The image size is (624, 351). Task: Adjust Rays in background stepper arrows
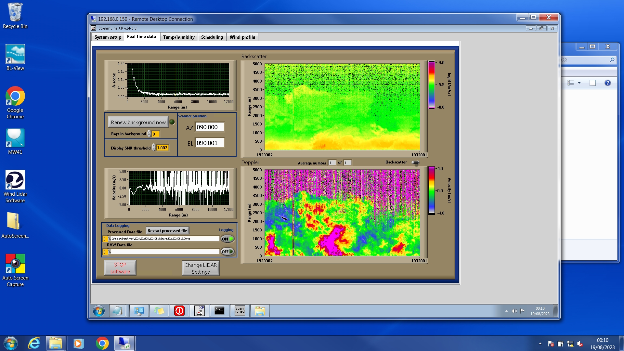pos(149,134)
